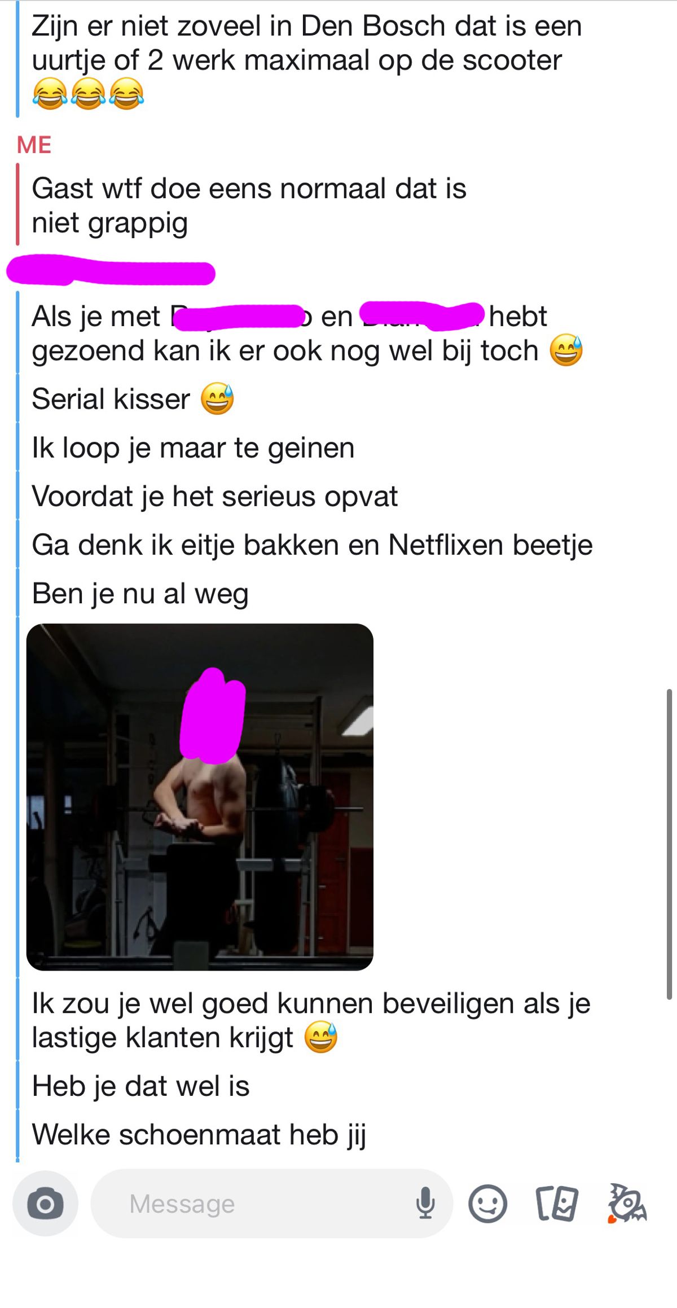Screen dimensions: 677x1308
Task: Select message 'Voordat je het serieus opvat'
Action: click(x=214, y=497)
